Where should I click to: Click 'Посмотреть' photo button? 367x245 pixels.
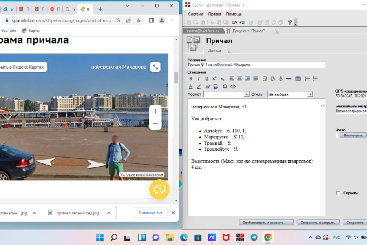(x=353, y=135)
